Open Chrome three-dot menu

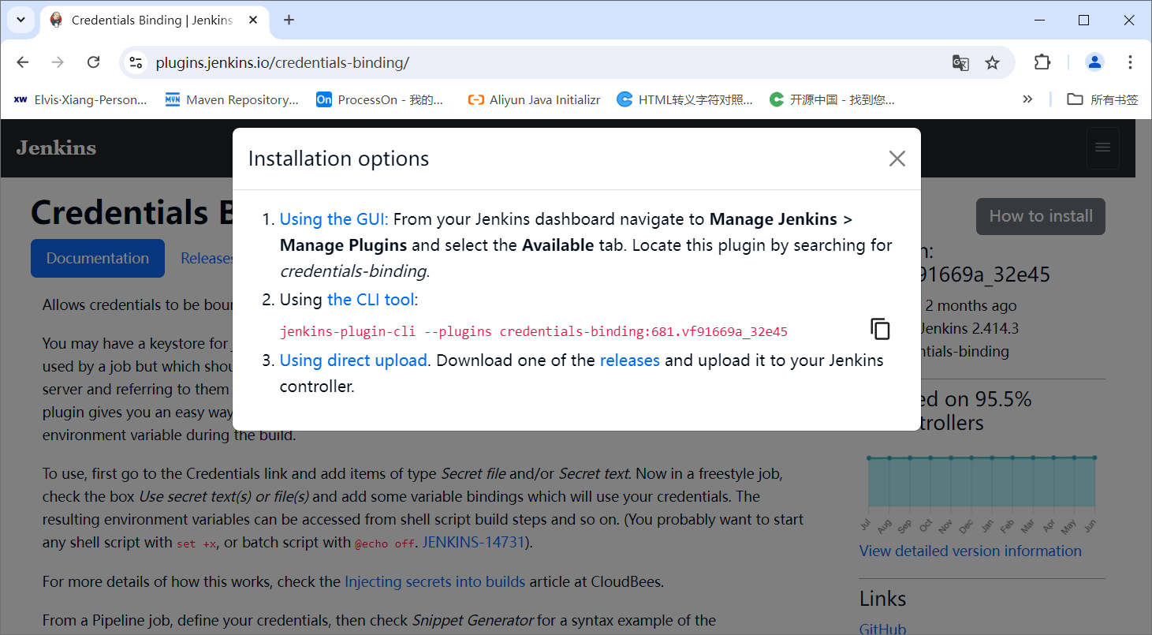click(1131, 62)
